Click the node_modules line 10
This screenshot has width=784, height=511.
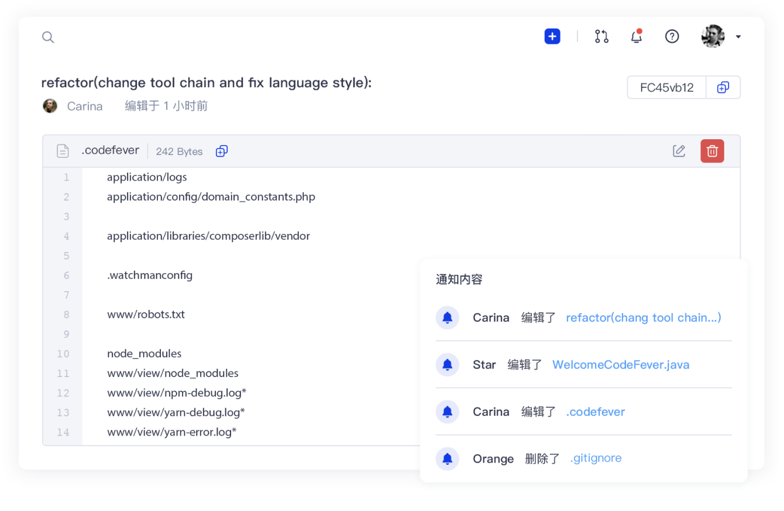tap(145, 354)
